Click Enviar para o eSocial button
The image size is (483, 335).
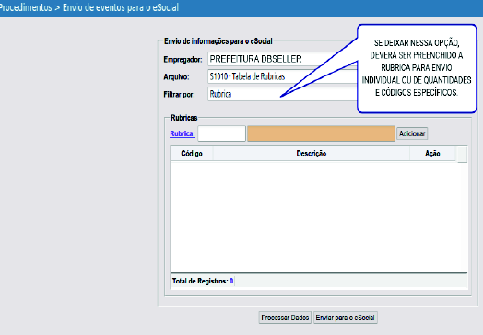tap(346, 318)
